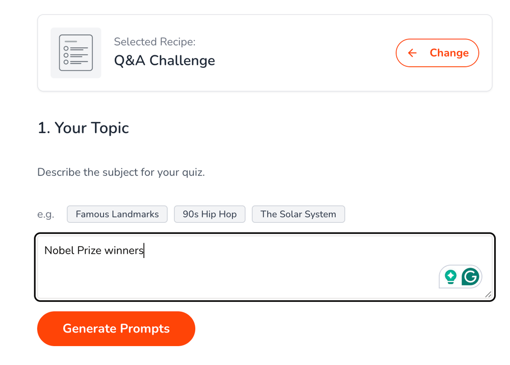Click the Grammarly widget pill in the textarea
The width and height of the screenshot is (510, 365).
(x=461, y=276)
